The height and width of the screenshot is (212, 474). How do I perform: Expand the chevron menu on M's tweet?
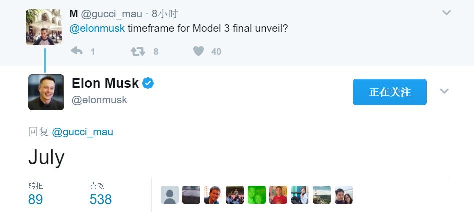click(x=446, y=13)
